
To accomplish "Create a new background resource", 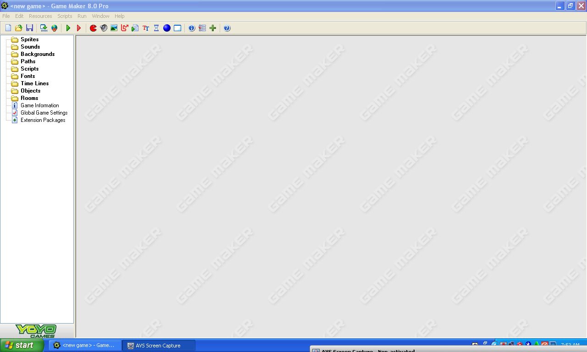I will pos(114,28).
